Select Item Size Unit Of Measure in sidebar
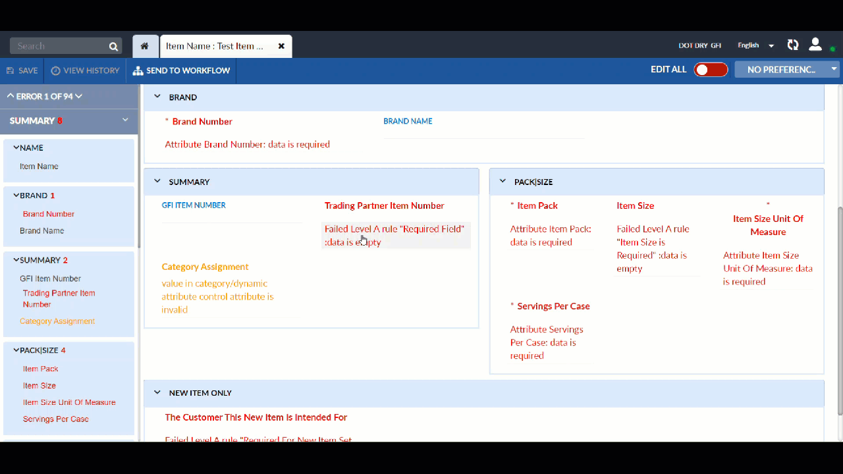Image resolution: width=843 pixels, height=474 pixels. 69,402
